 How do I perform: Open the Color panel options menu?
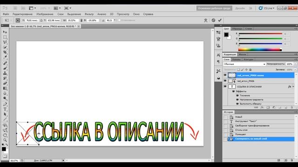pos(296,29)
